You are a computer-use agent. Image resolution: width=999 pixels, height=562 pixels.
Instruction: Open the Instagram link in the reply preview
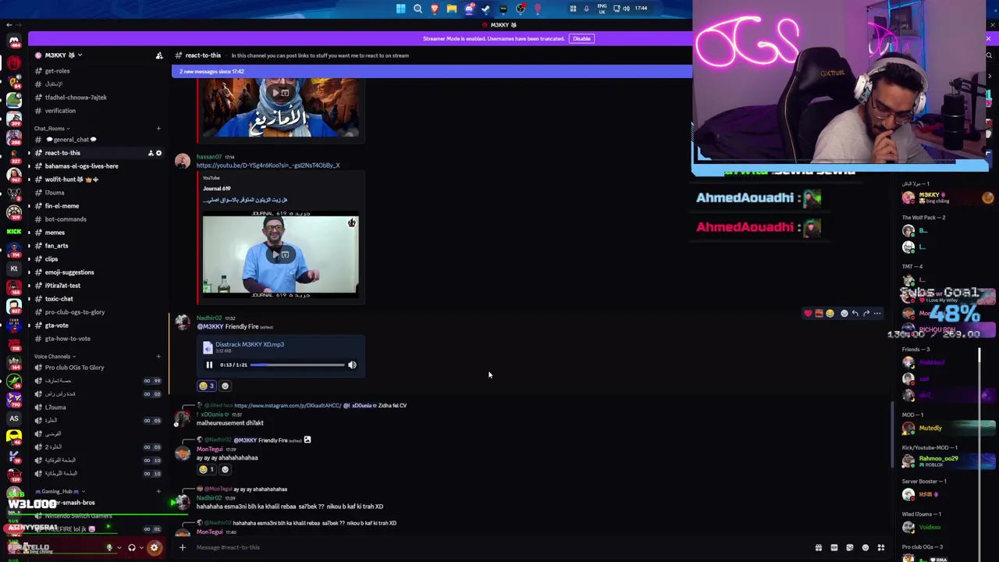click(287, 406)
